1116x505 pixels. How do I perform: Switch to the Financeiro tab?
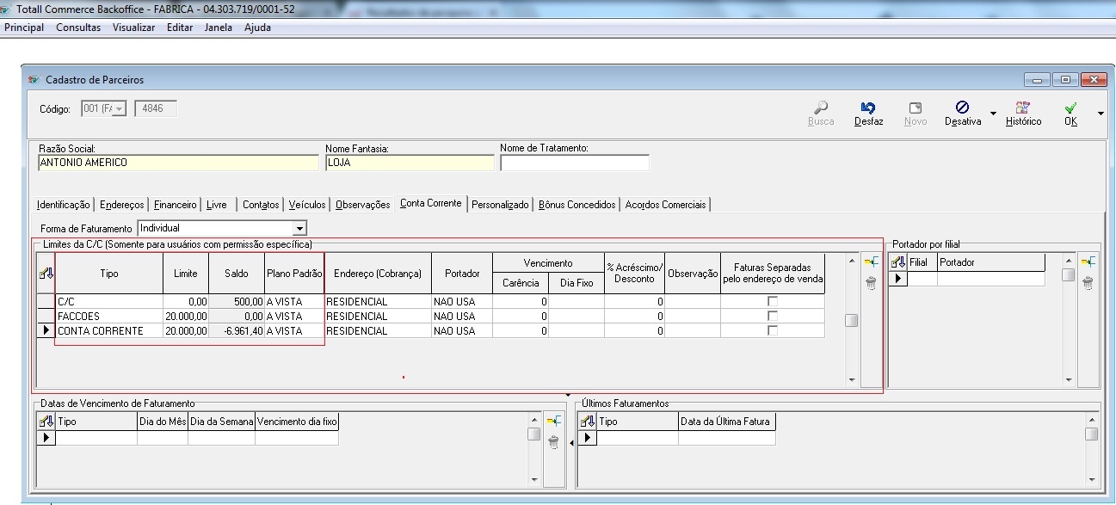coord(176,205)
